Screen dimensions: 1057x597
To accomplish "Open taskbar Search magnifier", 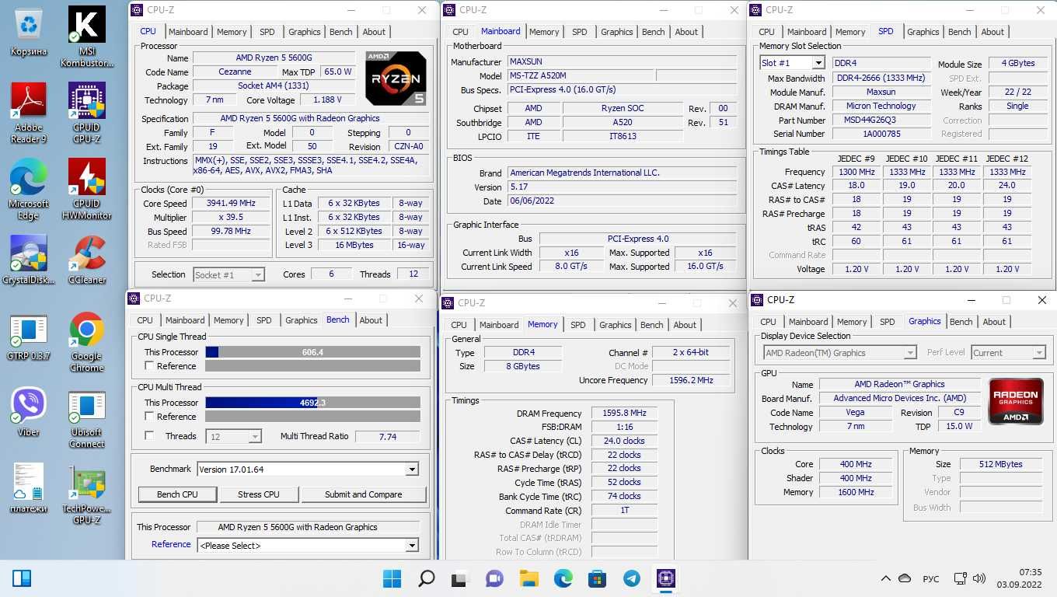I will (x=426, y=578).
